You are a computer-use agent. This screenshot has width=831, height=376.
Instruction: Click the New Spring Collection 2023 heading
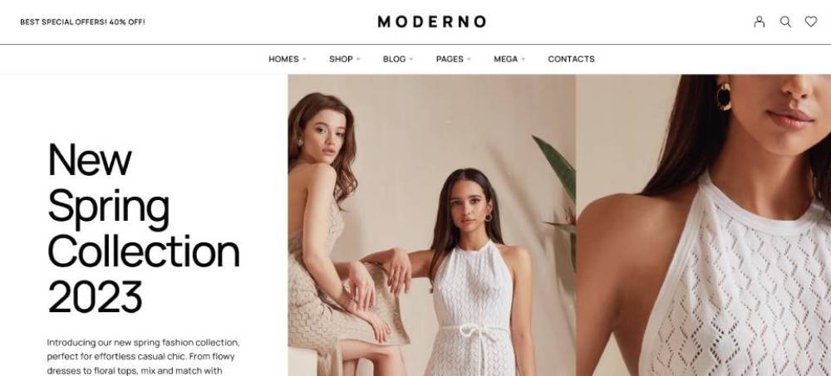(143, 227)
